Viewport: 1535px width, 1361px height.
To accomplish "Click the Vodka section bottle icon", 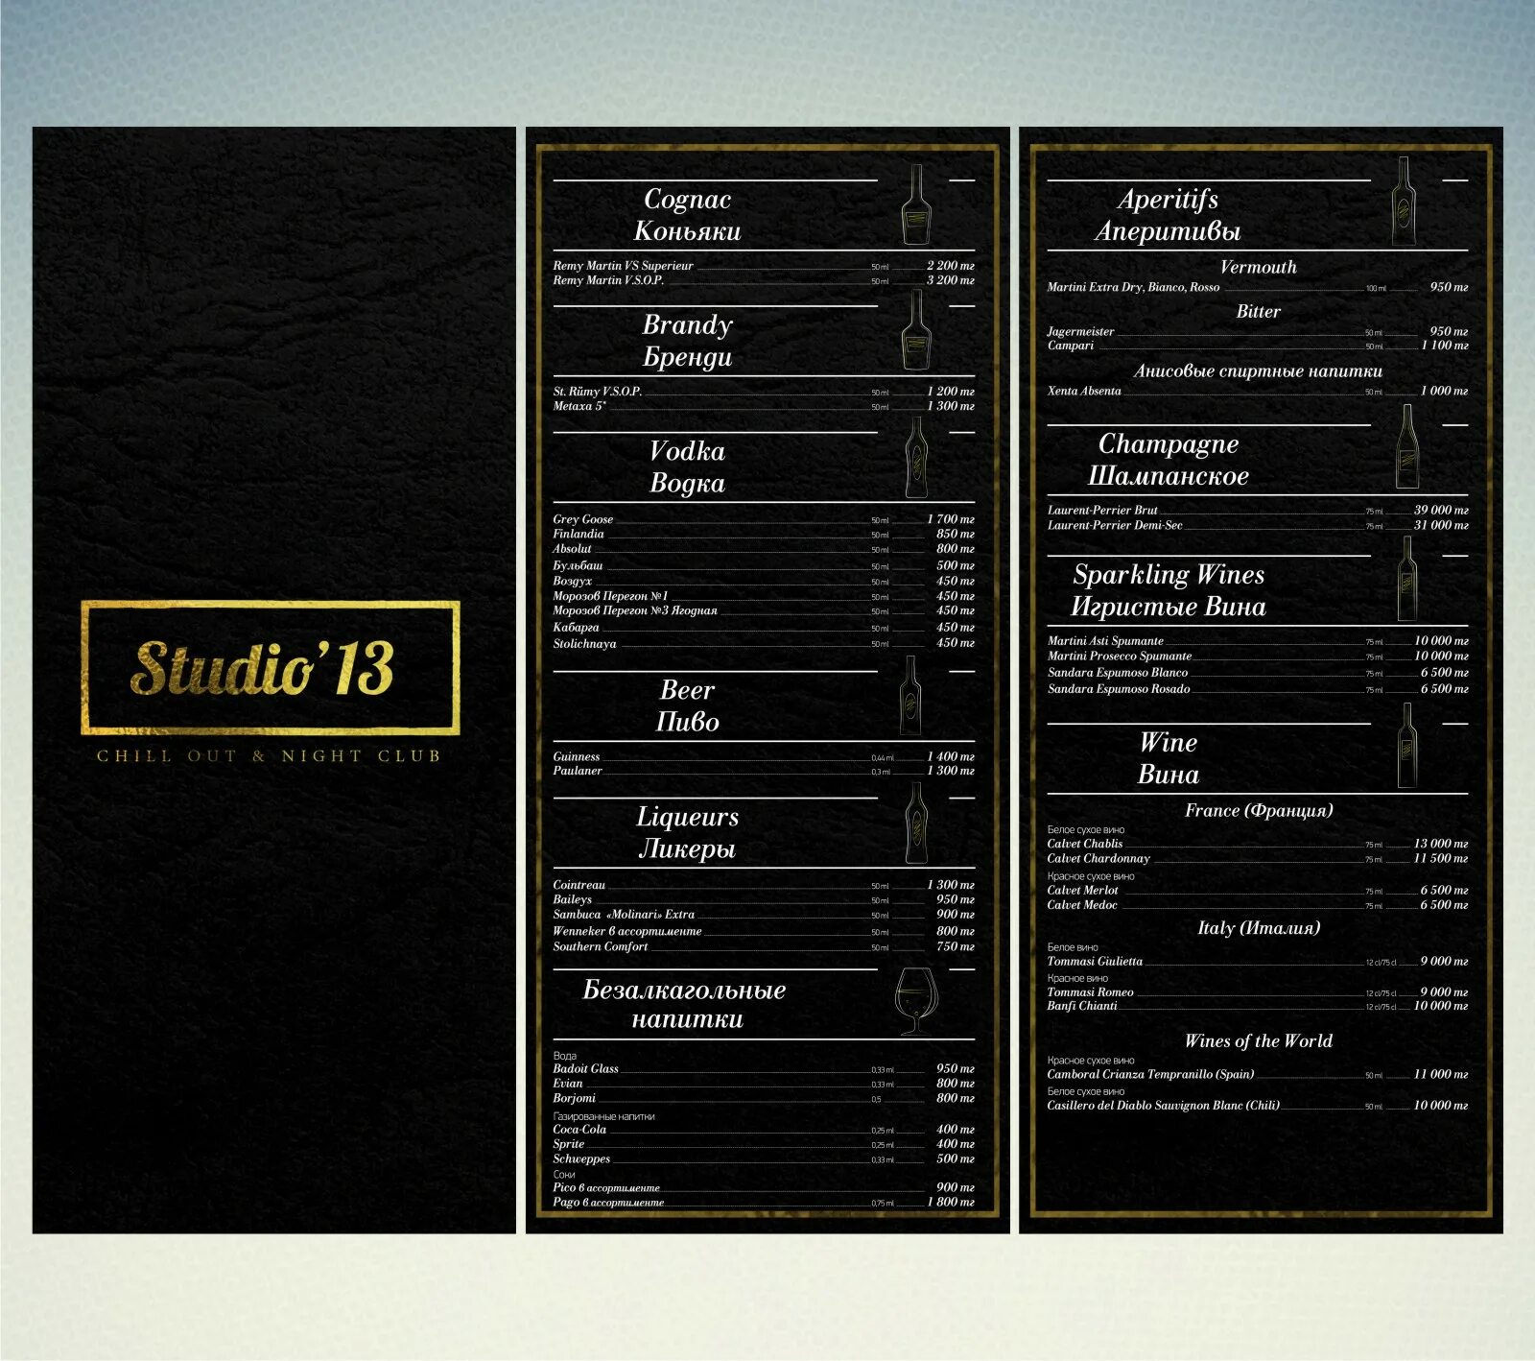I will point(916,457).
